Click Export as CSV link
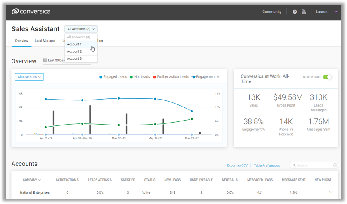 237,165
